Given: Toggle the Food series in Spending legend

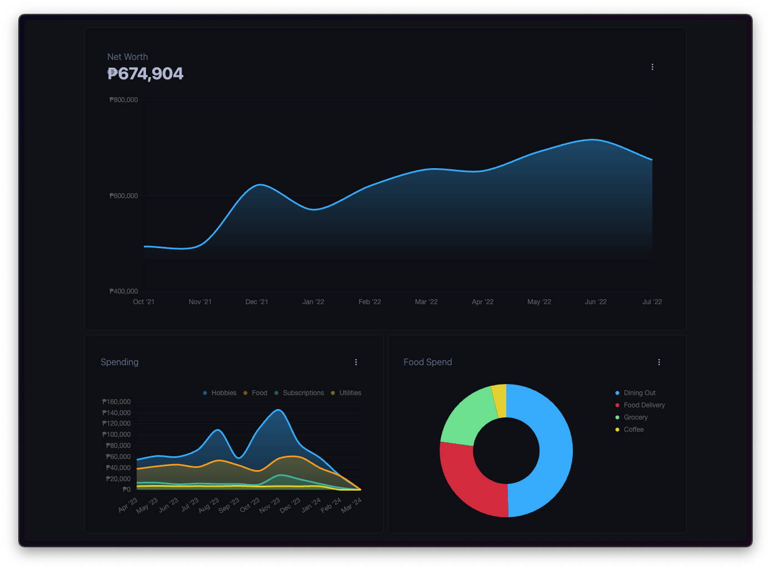Looking at the screenshot, I should (x=255, y=393).
